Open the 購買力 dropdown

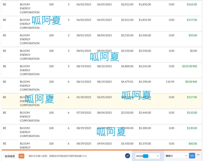tap(176, 156)
